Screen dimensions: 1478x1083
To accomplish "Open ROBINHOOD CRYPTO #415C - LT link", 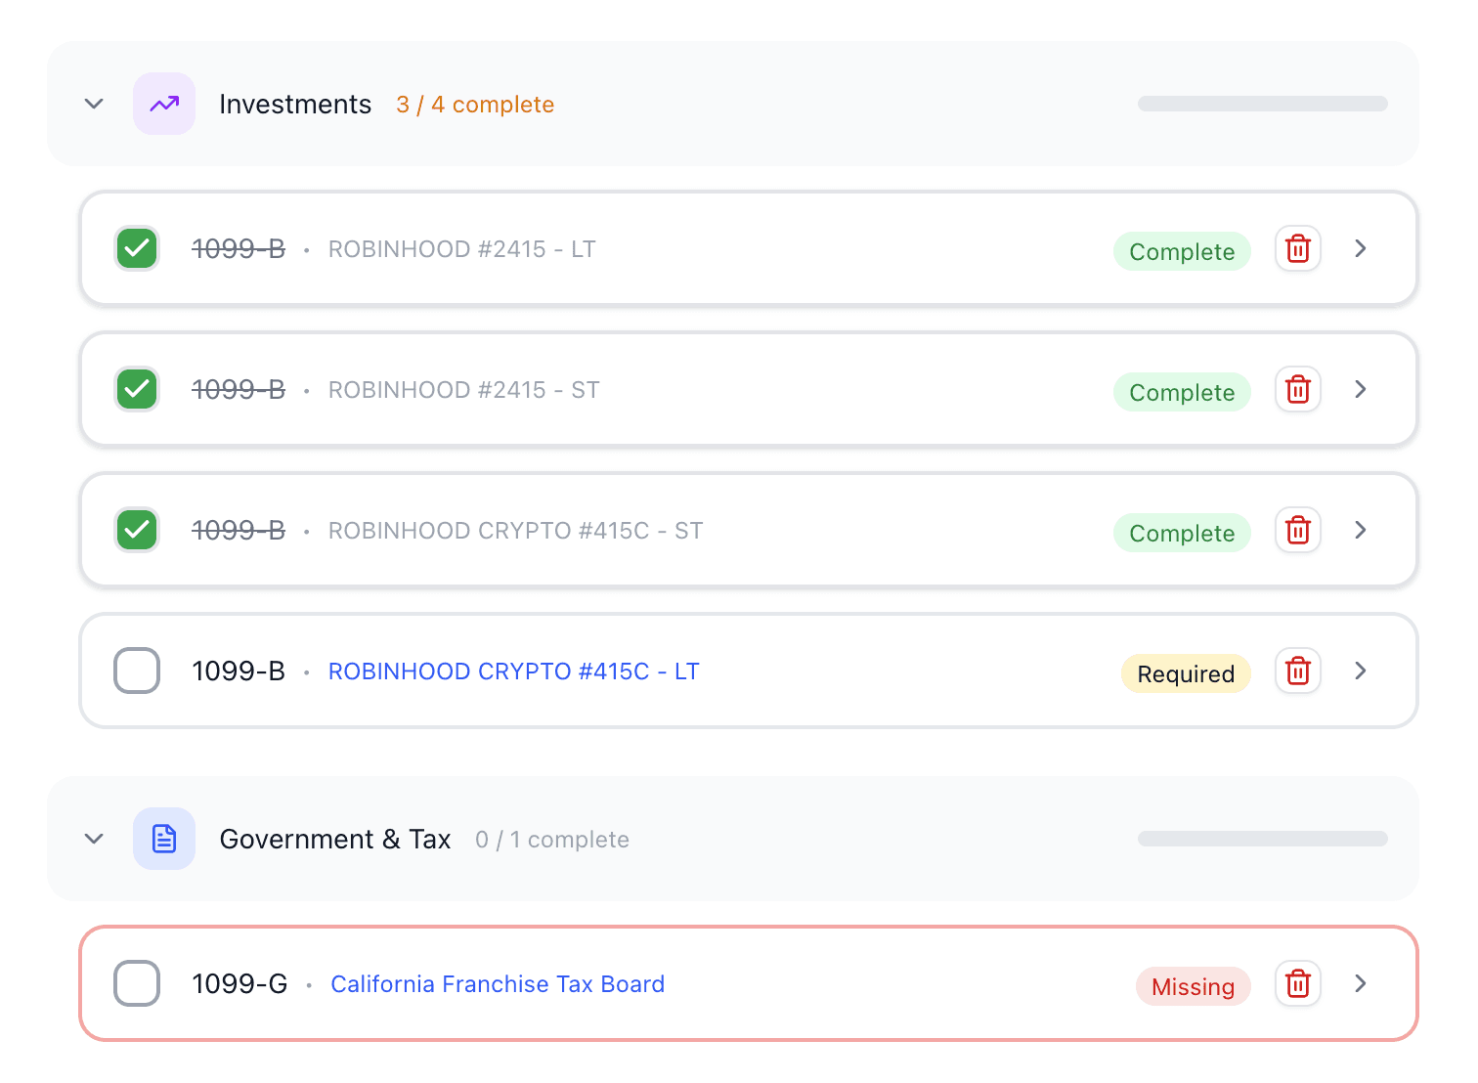I will [513, 671].
